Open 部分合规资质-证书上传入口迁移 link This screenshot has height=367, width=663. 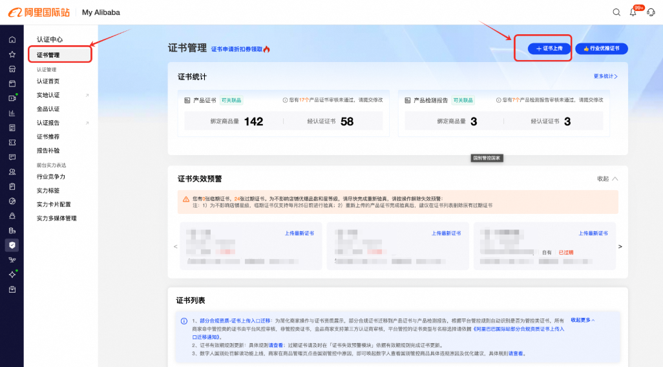click(x=235, y=321)
